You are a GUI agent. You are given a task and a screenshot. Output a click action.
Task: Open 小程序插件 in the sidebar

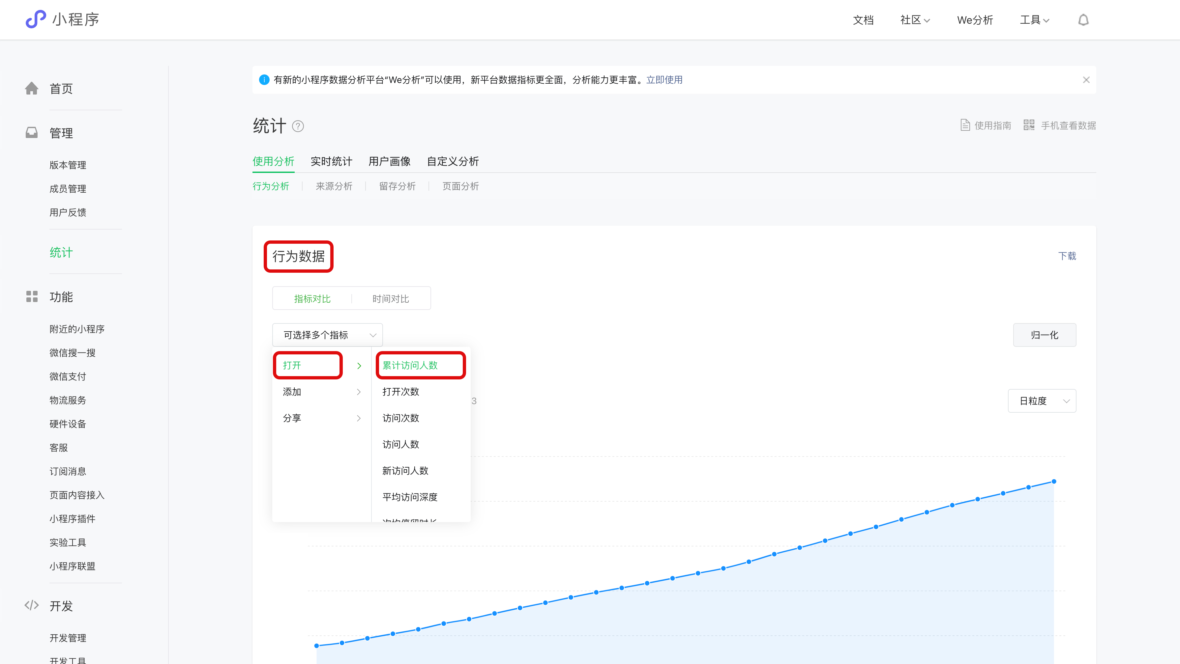coord(73,518)
